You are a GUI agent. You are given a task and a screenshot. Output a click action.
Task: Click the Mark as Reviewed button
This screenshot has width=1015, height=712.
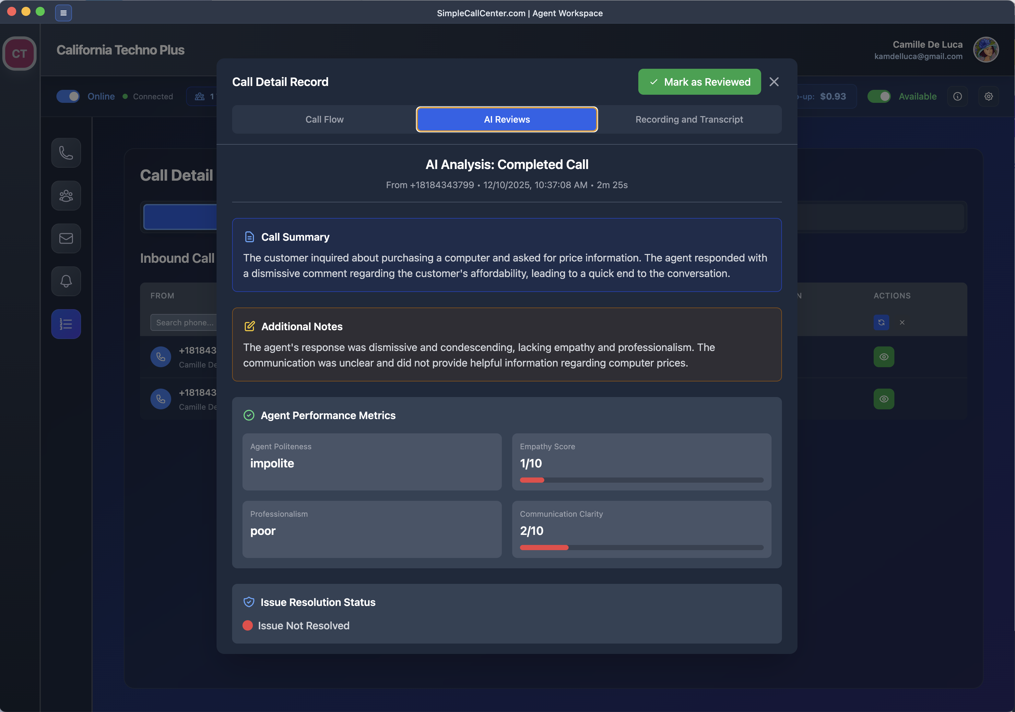699,81
